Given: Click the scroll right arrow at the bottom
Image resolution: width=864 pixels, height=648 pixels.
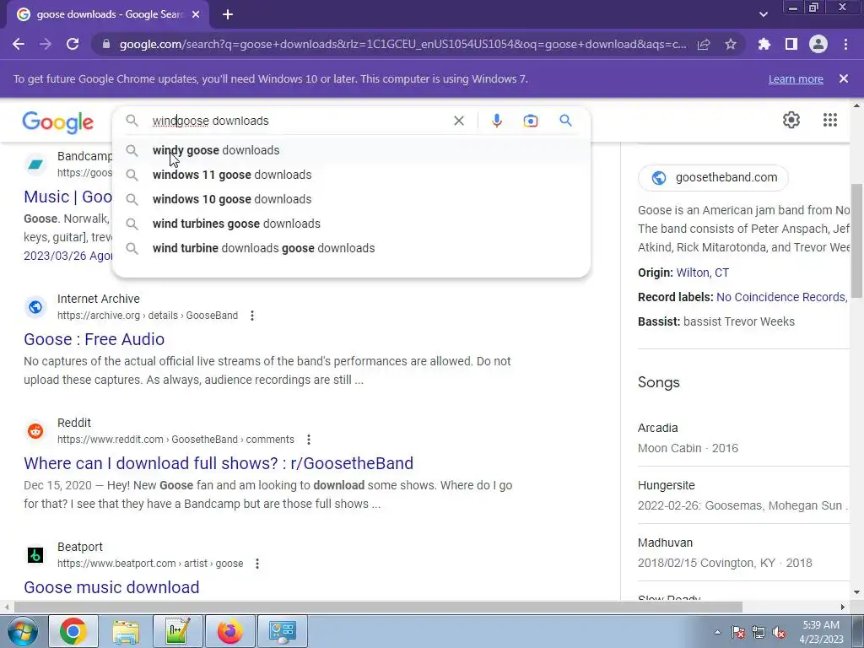Looking at the screenshot, I should (x=843, y=607).
